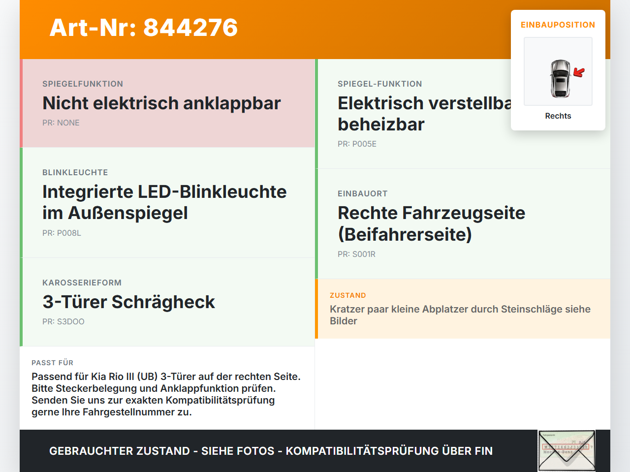Viewport: 630px width, 472px height.
Task: Select the Rechts label under car image
Action: [558, 116]
